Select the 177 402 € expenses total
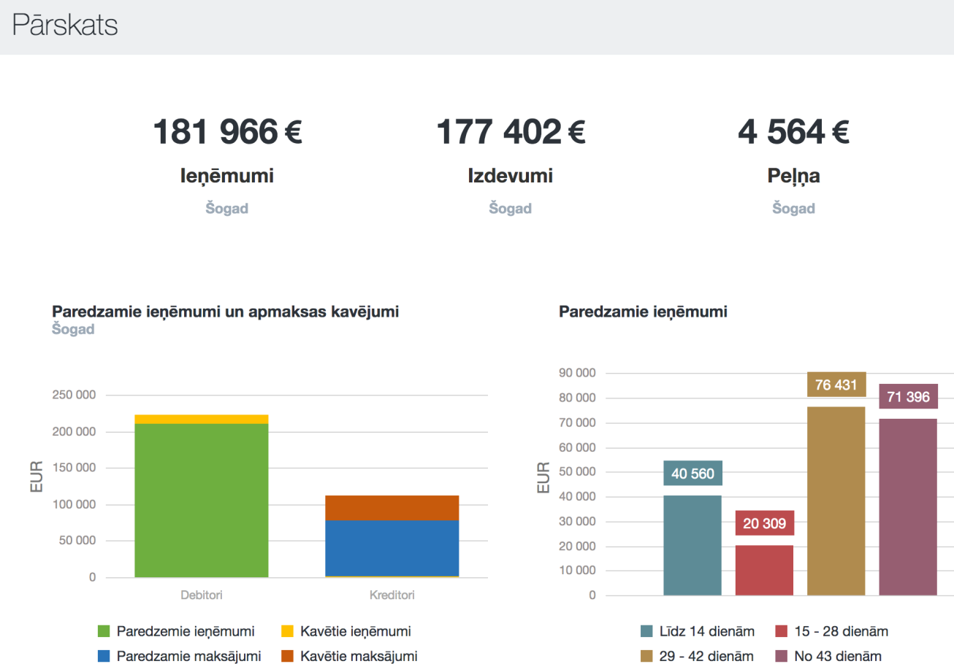The image size is (954, 664). [511, 132]
